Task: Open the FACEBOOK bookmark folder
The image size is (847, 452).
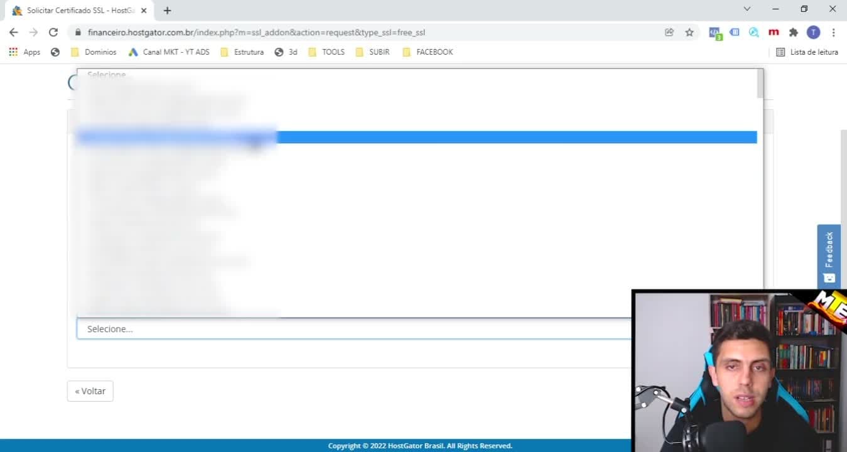Action: pyautogui.click(x=428, y=52)
